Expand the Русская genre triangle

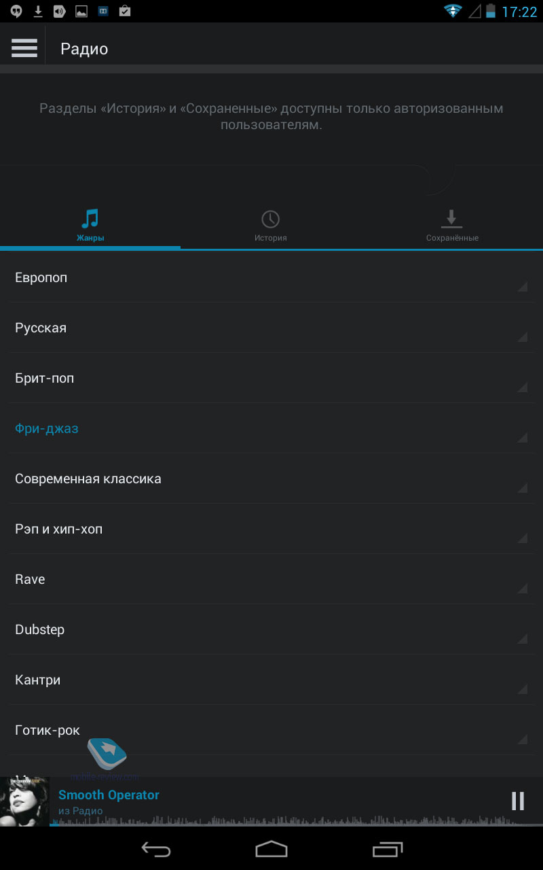[523, 337]
